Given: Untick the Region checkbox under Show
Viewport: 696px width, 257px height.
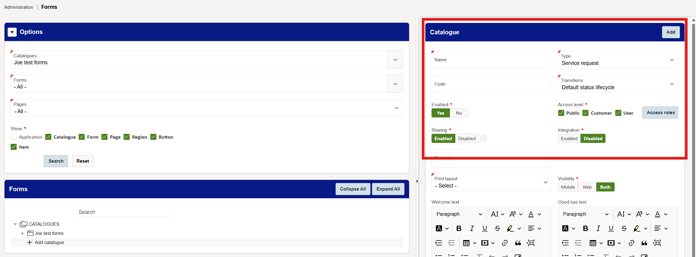Looking at the screenshot, I should coord(127,137).
